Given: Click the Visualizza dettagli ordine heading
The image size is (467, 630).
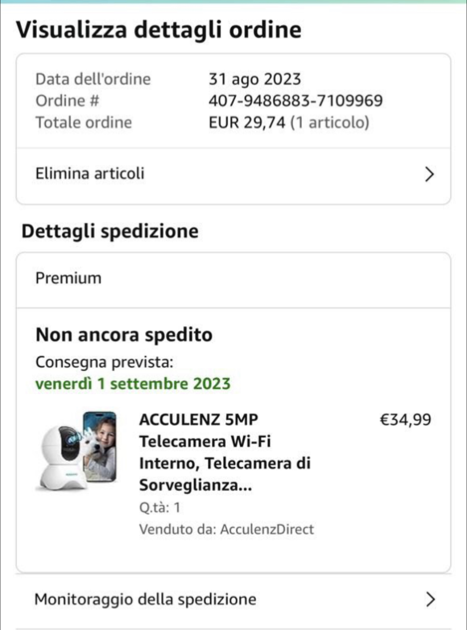Looking at the screenshot, I should [159, 30].
